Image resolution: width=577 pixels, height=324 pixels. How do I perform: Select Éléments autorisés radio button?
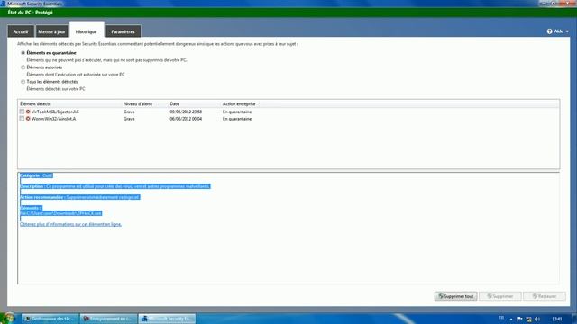23,67
